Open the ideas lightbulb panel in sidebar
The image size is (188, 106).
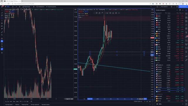pos(186,32)
